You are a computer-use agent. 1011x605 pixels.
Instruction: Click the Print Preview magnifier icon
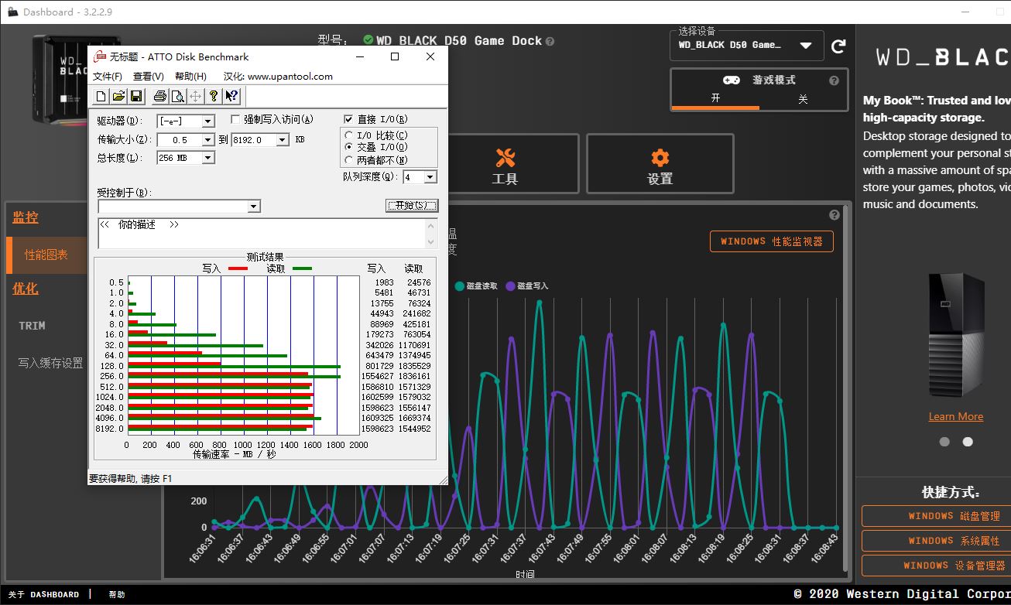click(178, 96)
